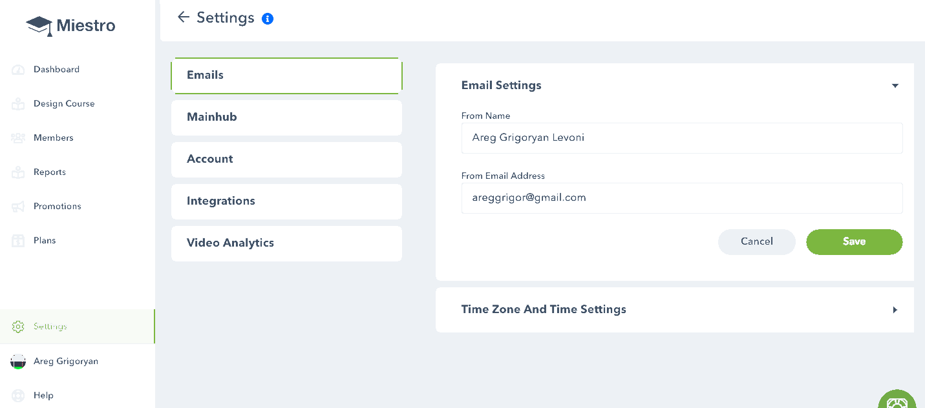Open the Video Analytics tab
The height and width of the screenshot is (408, 925).
[x=286, y=243]
